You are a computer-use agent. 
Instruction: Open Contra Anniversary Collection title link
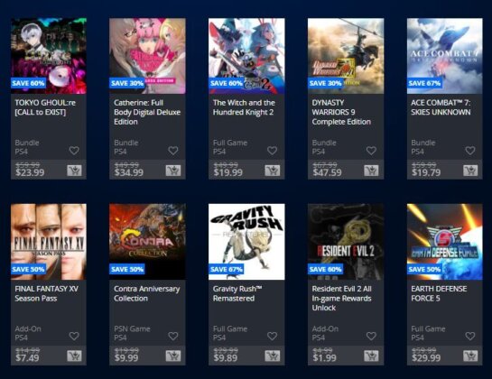(147, 293)
